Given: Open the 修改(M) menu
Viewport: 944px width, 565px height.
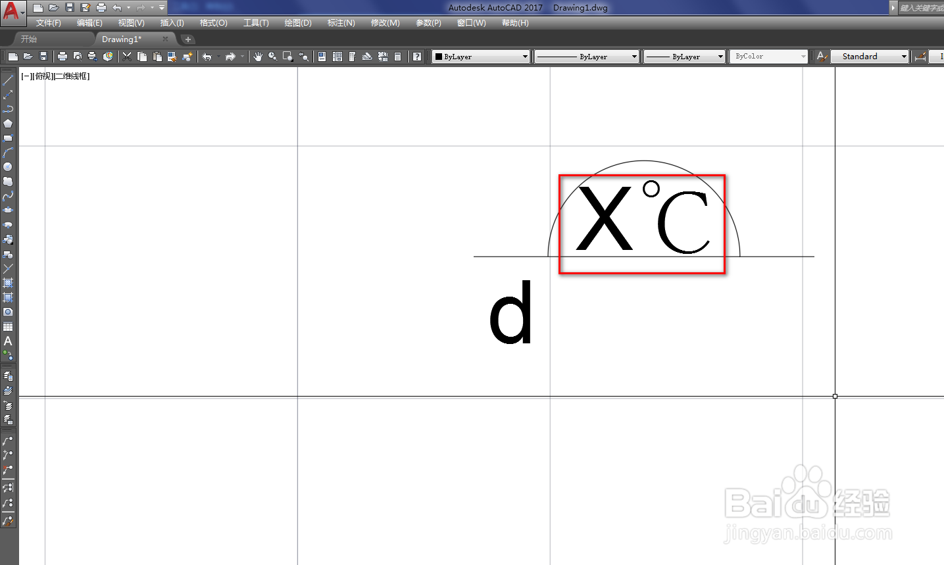Looking at the screenshot, I should [385, 23].
